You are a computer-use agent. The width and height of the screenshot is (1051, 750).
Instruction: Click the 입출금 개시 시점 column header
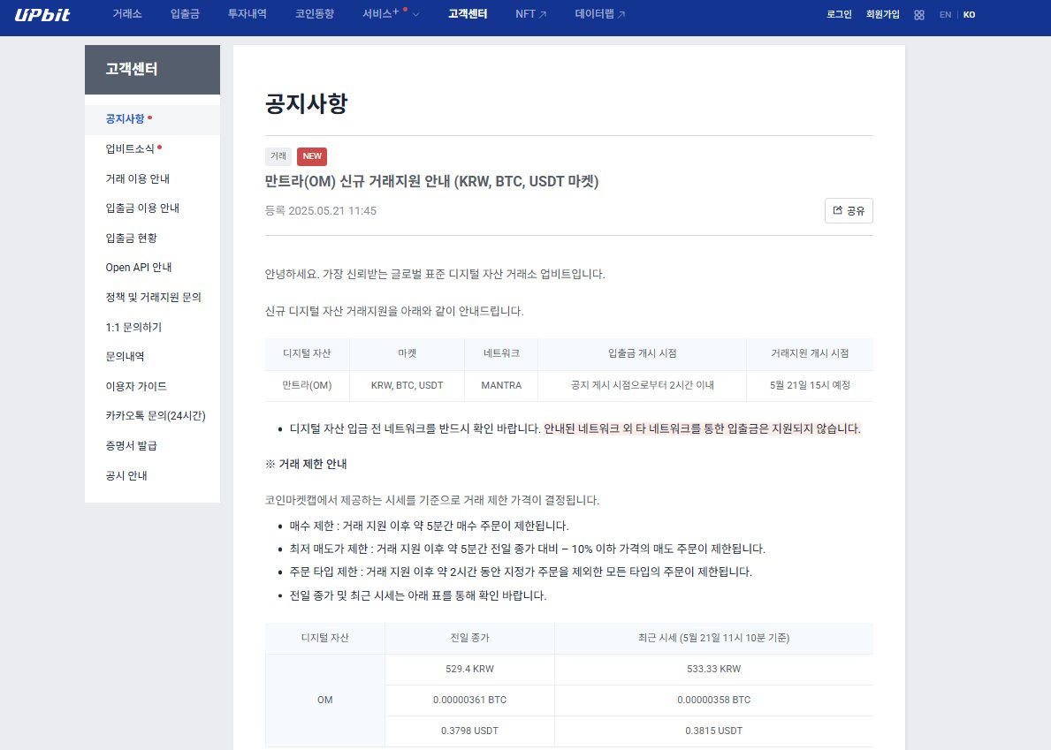(x=642, y=353)
